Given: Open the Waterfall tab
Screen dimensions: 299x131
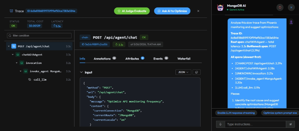Looking at the screenshot, I should coord(184,59).
